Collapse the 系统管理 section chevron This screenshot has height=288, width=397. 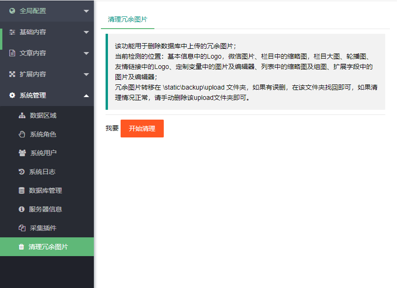point(85,95)
